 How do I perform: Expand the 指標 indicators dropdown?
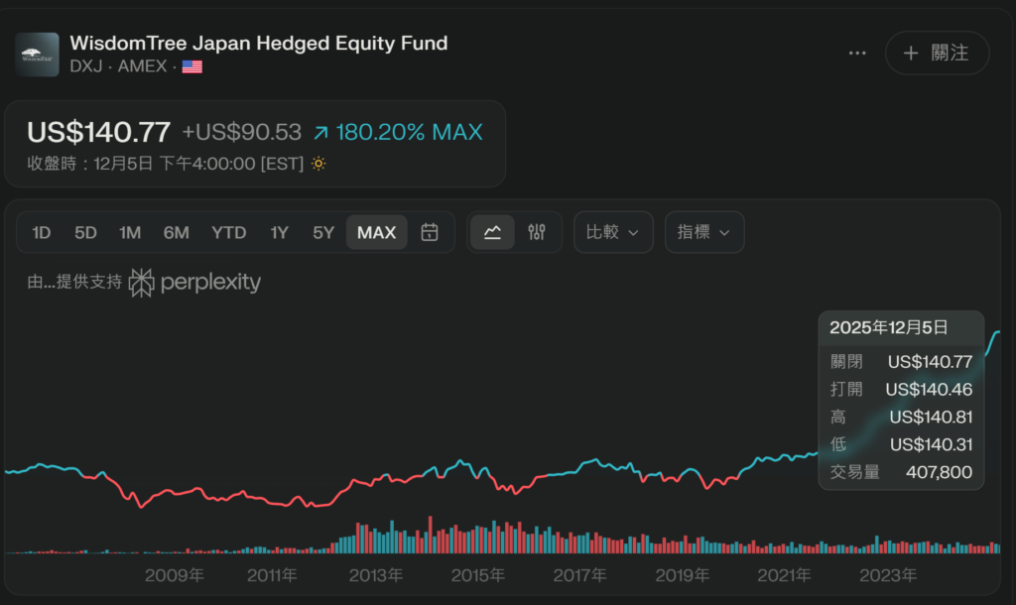click(x=703, y=232)
